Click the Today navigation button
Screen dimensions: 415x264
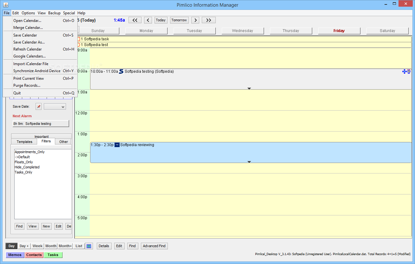[x=161, y=20]
